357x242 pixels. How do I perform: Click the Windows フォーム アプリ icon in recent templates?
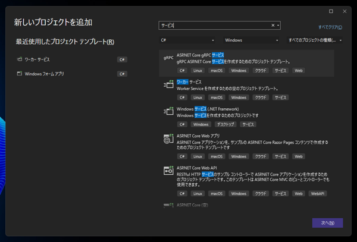tap(20, 74)
